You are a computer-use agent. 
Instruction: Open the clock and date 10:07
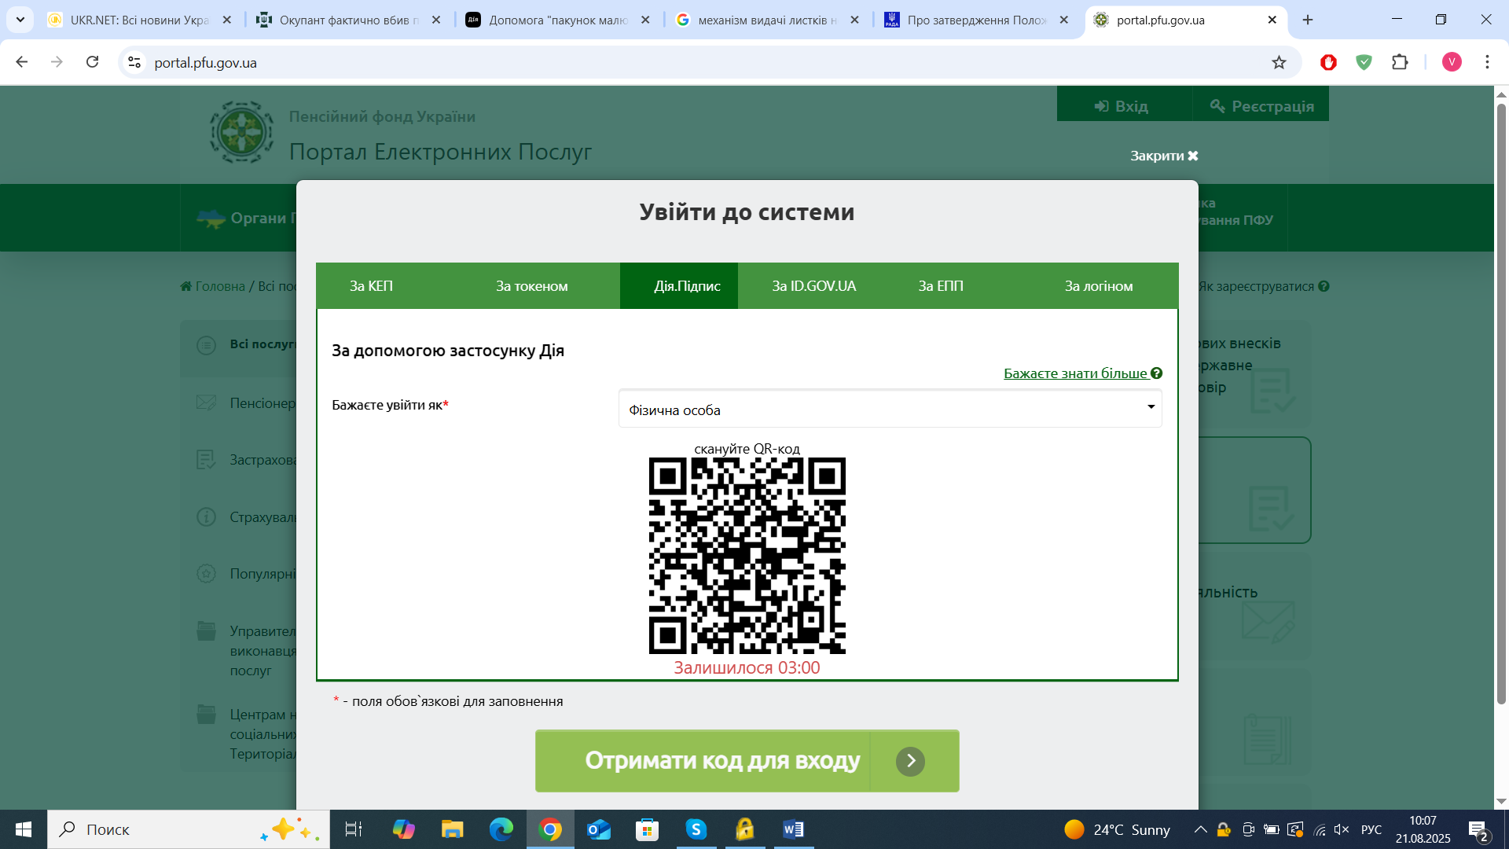click(x=1423, y=829)
